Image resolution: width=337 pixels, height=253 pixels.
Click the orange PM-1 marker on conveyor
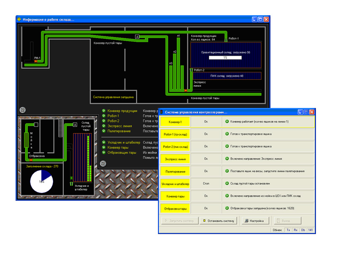pyautogui.click(x=36, y=62)
